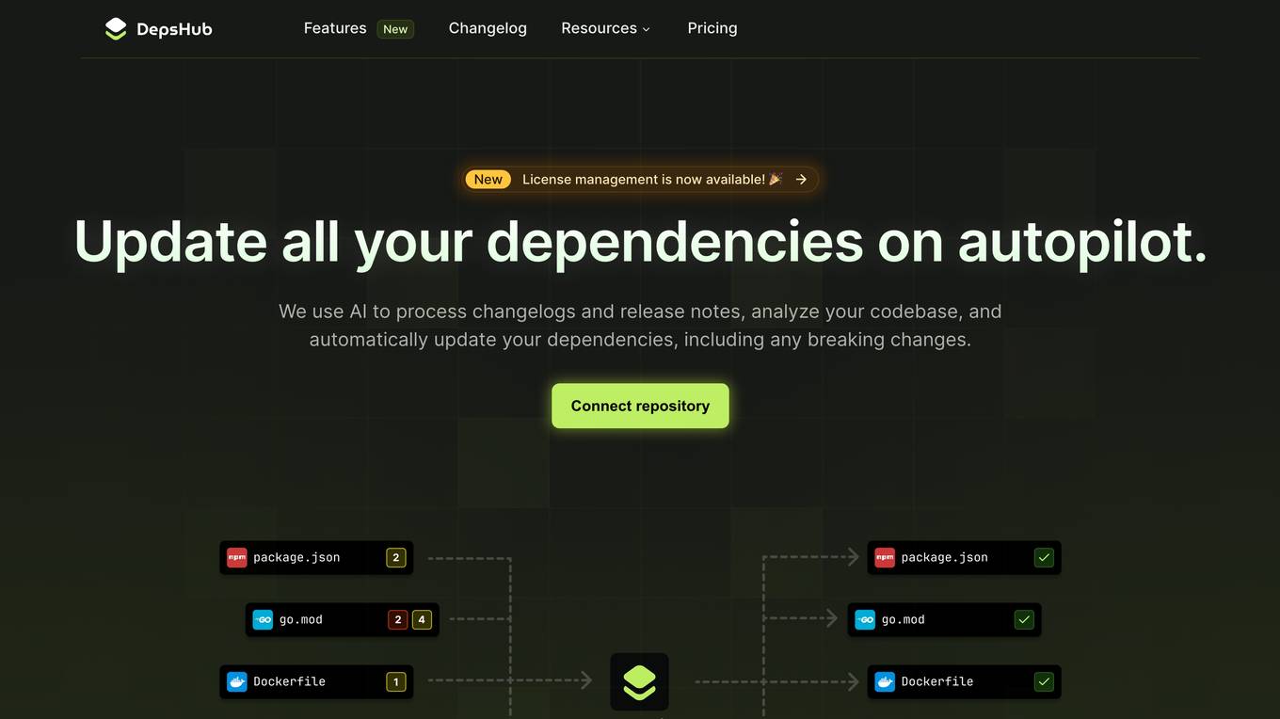Click the DepsHub brand name text
The image size is (1280, 719).
tap(174, 29)
